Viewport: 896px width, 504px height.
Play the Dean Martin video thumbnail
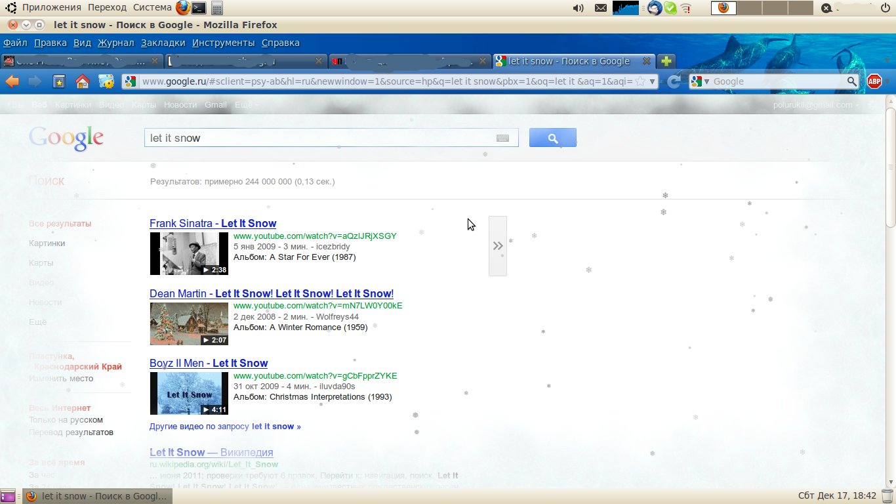coord(189,324)
